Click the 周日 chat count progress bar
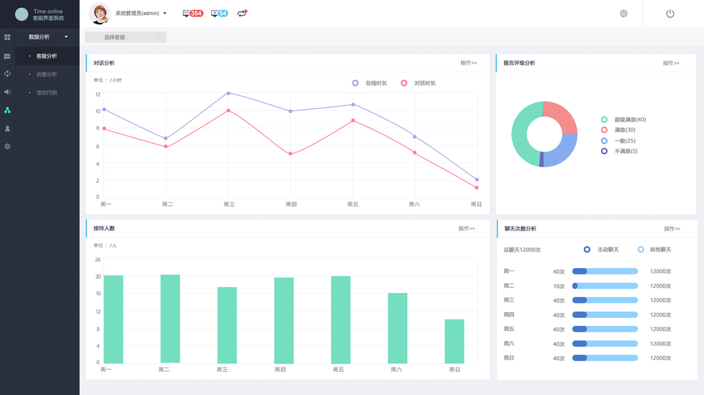Image resolution: width=704 pixels, height=395 pixels. [605, 358]
